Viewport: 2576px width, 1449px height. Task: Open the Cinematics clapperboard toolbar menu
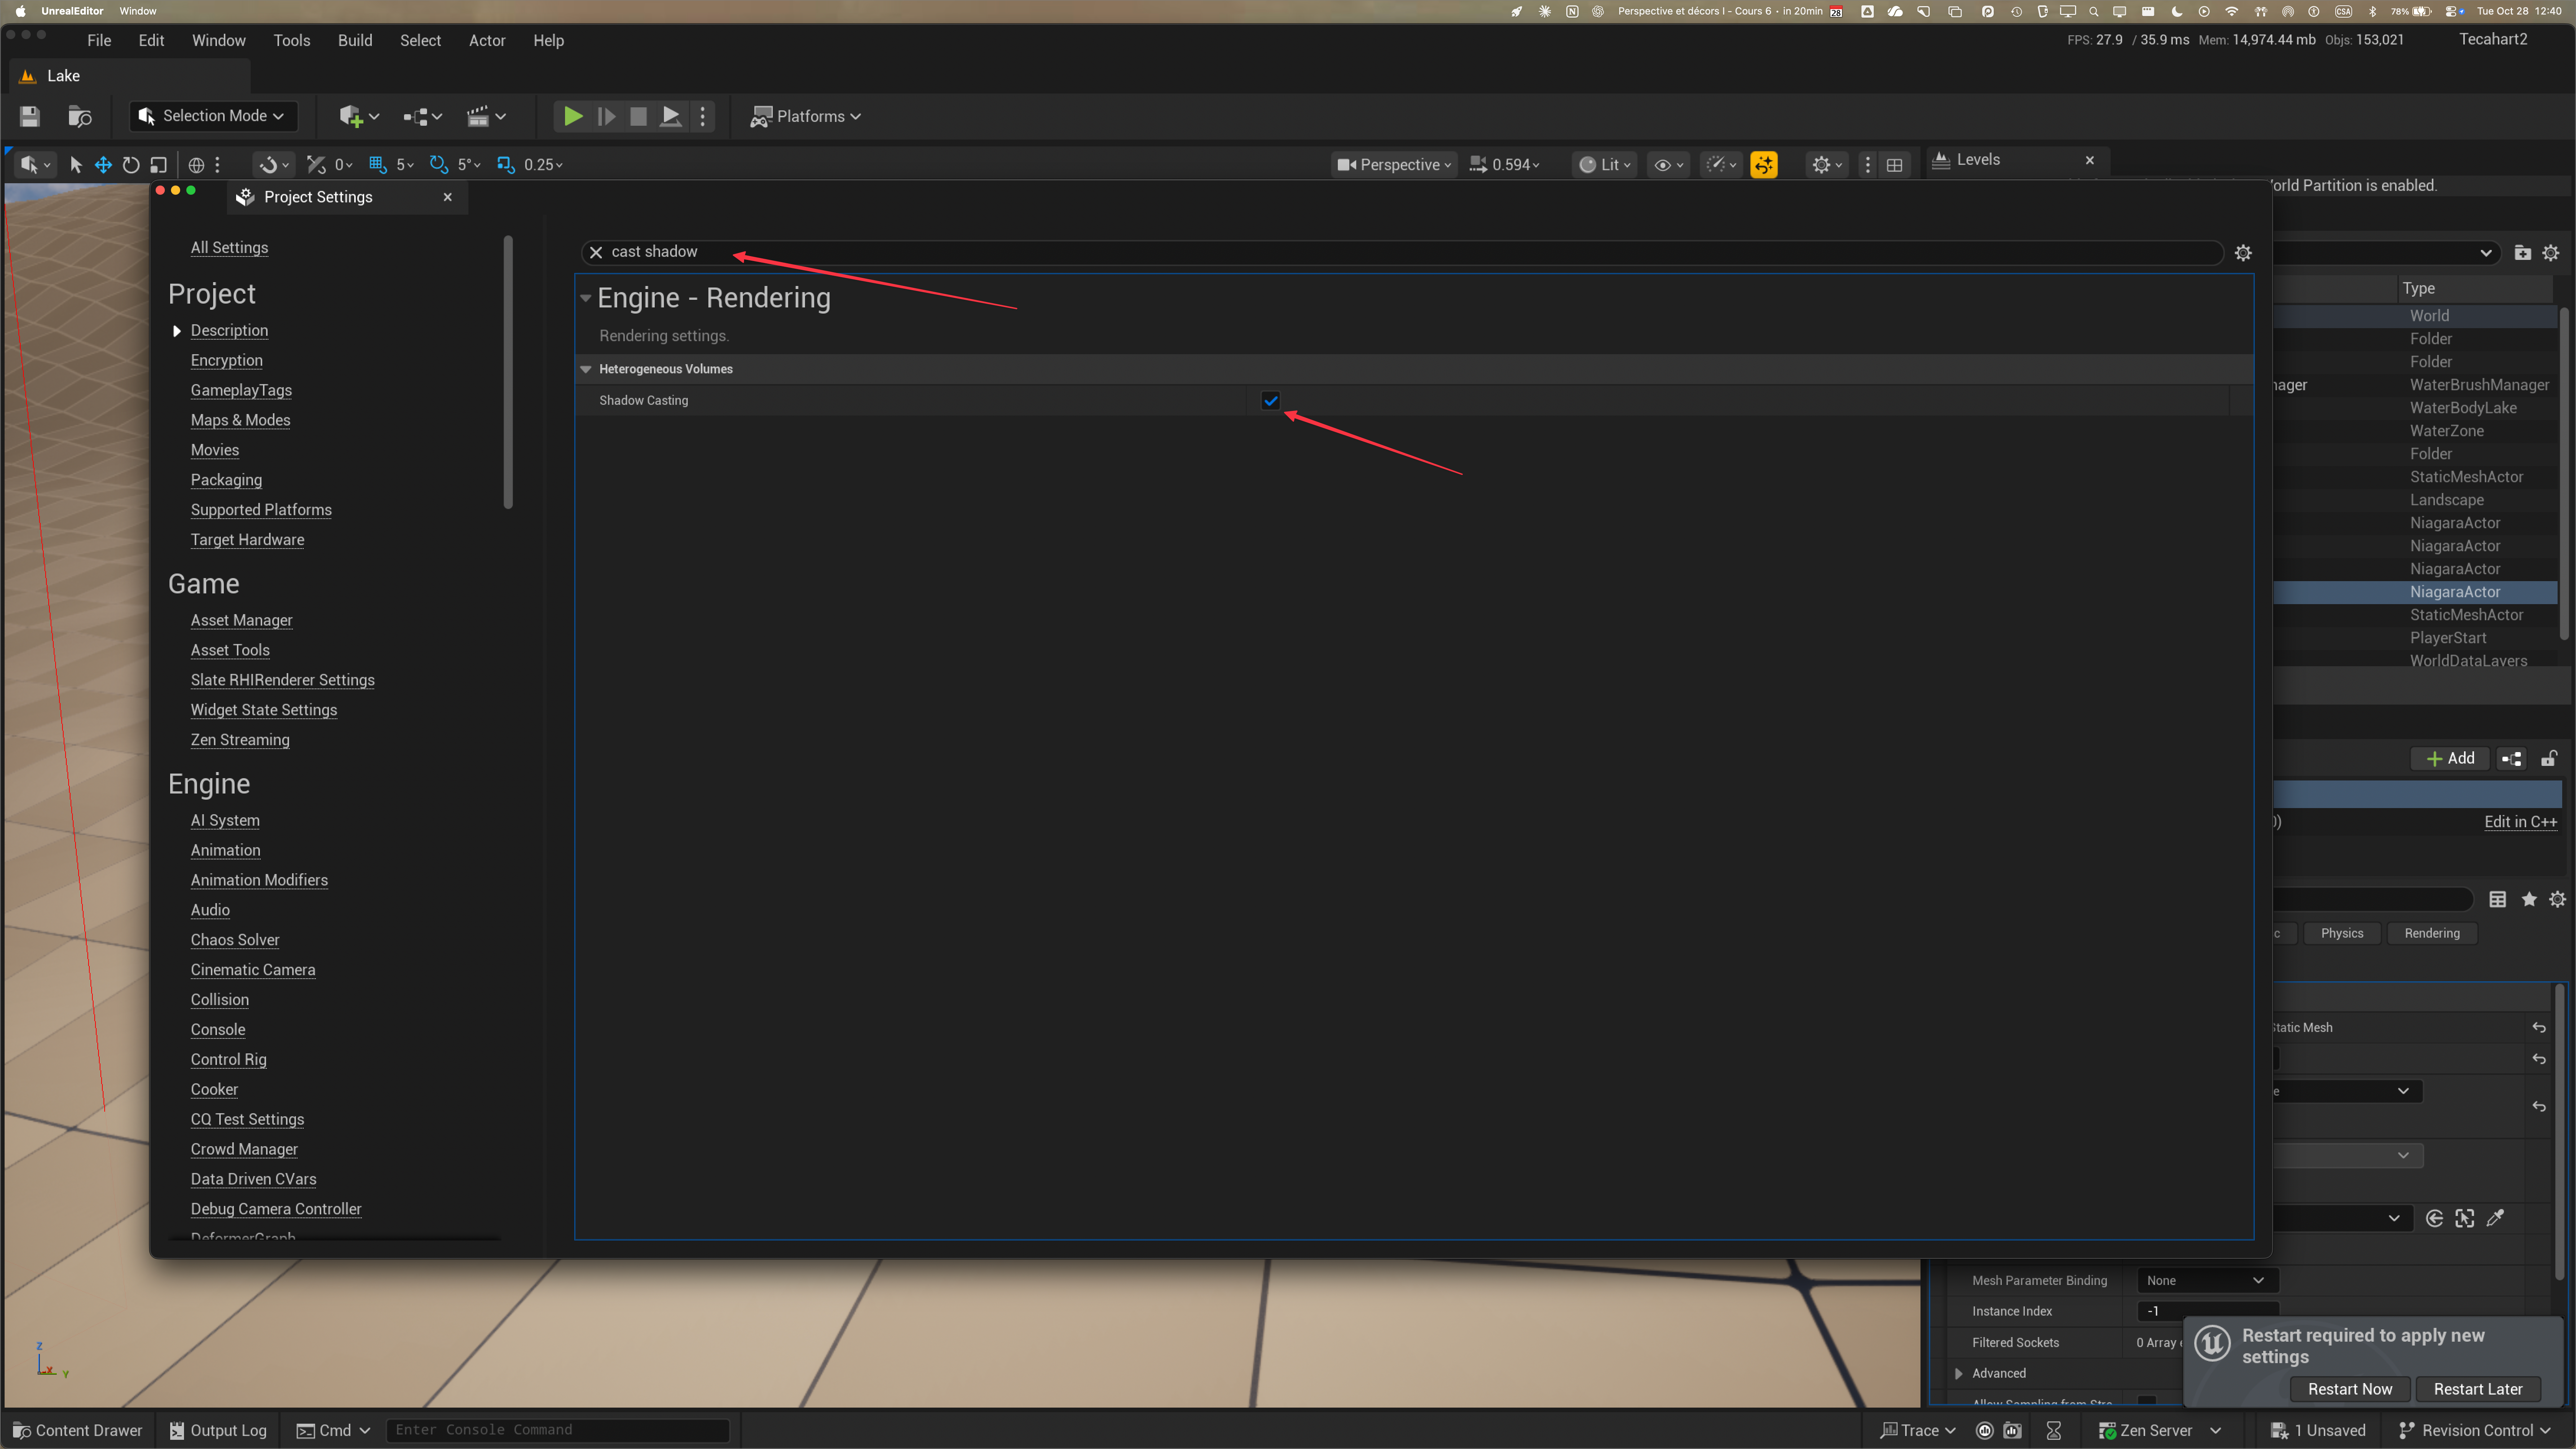pyautogui.click(x=486, y=116)
